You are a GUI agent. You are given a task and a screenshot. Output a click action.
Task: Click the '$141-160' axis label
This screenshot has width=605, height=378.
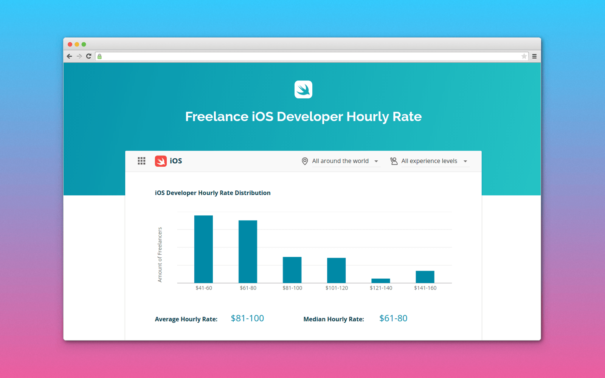[425, 288]
